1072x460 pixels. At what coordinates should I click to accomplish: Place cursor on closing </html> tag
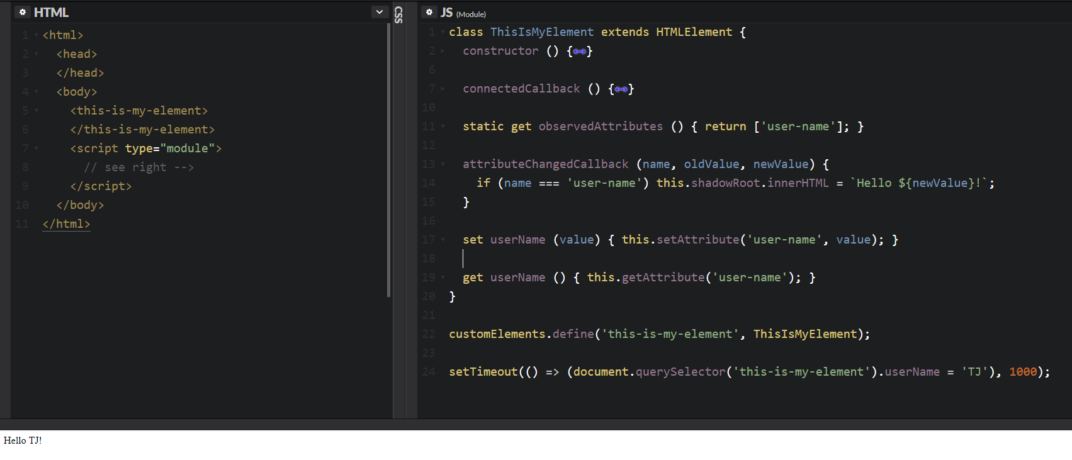tap(66, 224)
